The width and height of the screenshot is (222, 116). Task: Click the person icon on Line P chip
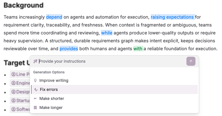coord(13,75)
